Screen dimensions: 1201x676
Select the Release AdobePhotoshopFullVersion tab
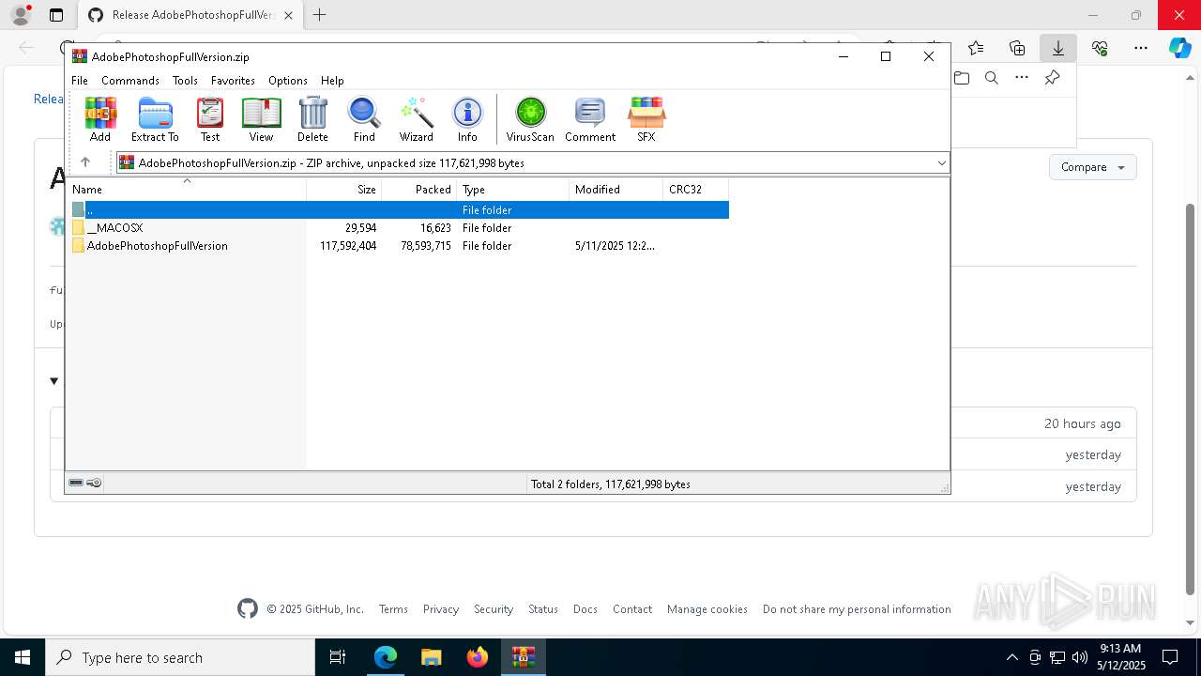pyautogui.click(x=190, y=15)
